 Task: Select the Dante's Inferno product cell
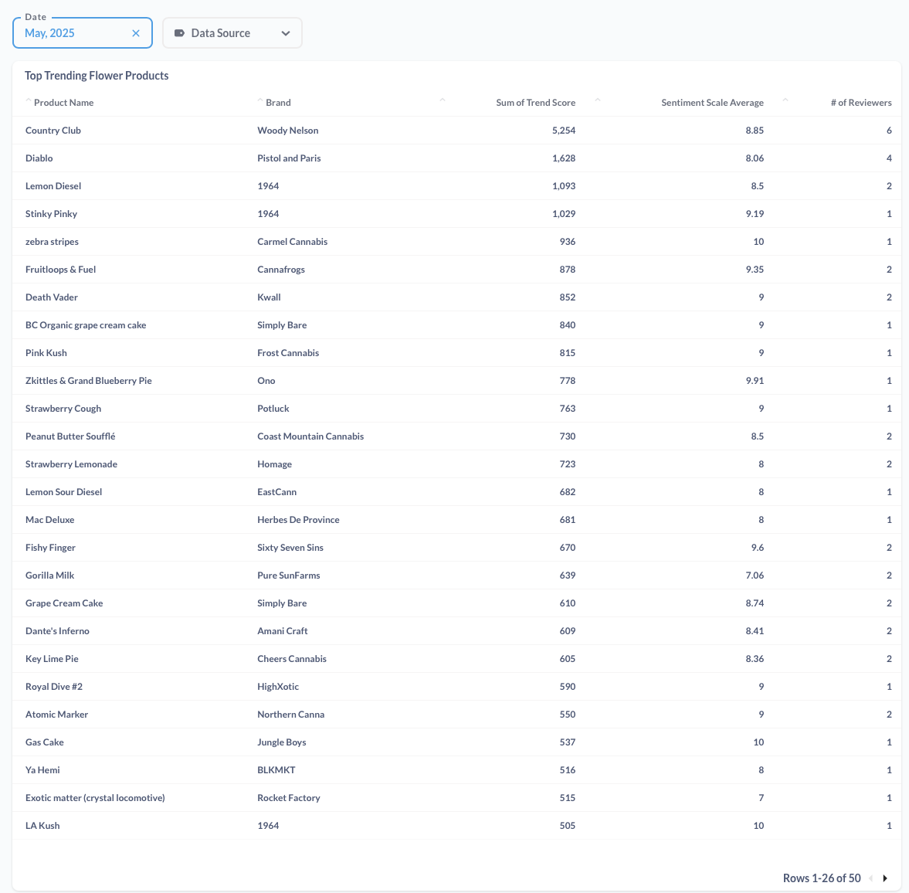tap(57, 631)
